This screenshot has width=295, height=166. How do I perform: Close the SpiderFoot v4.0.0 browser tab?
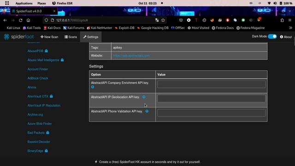[54, 11]
